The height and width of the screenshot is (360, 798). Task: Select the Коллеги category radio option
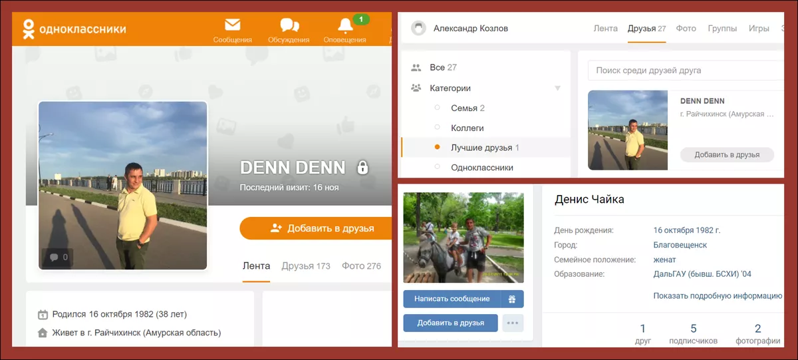tap(437, 128)
